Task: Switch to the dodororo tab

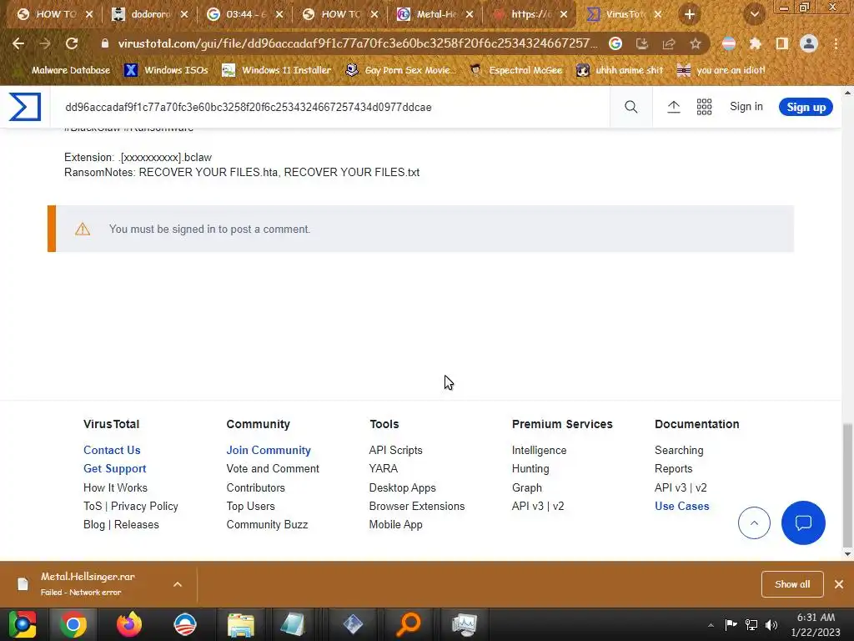Action: click(x=149, y=14)
